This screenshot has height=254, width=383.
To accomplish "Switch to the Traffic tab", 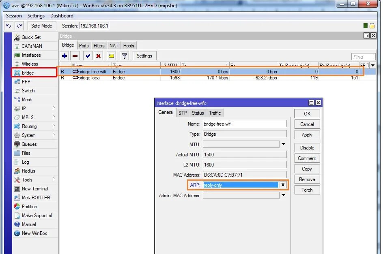I will [x=215, y=113].
